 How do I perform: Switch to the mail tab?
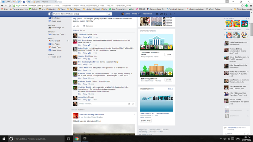click(3, 2)
